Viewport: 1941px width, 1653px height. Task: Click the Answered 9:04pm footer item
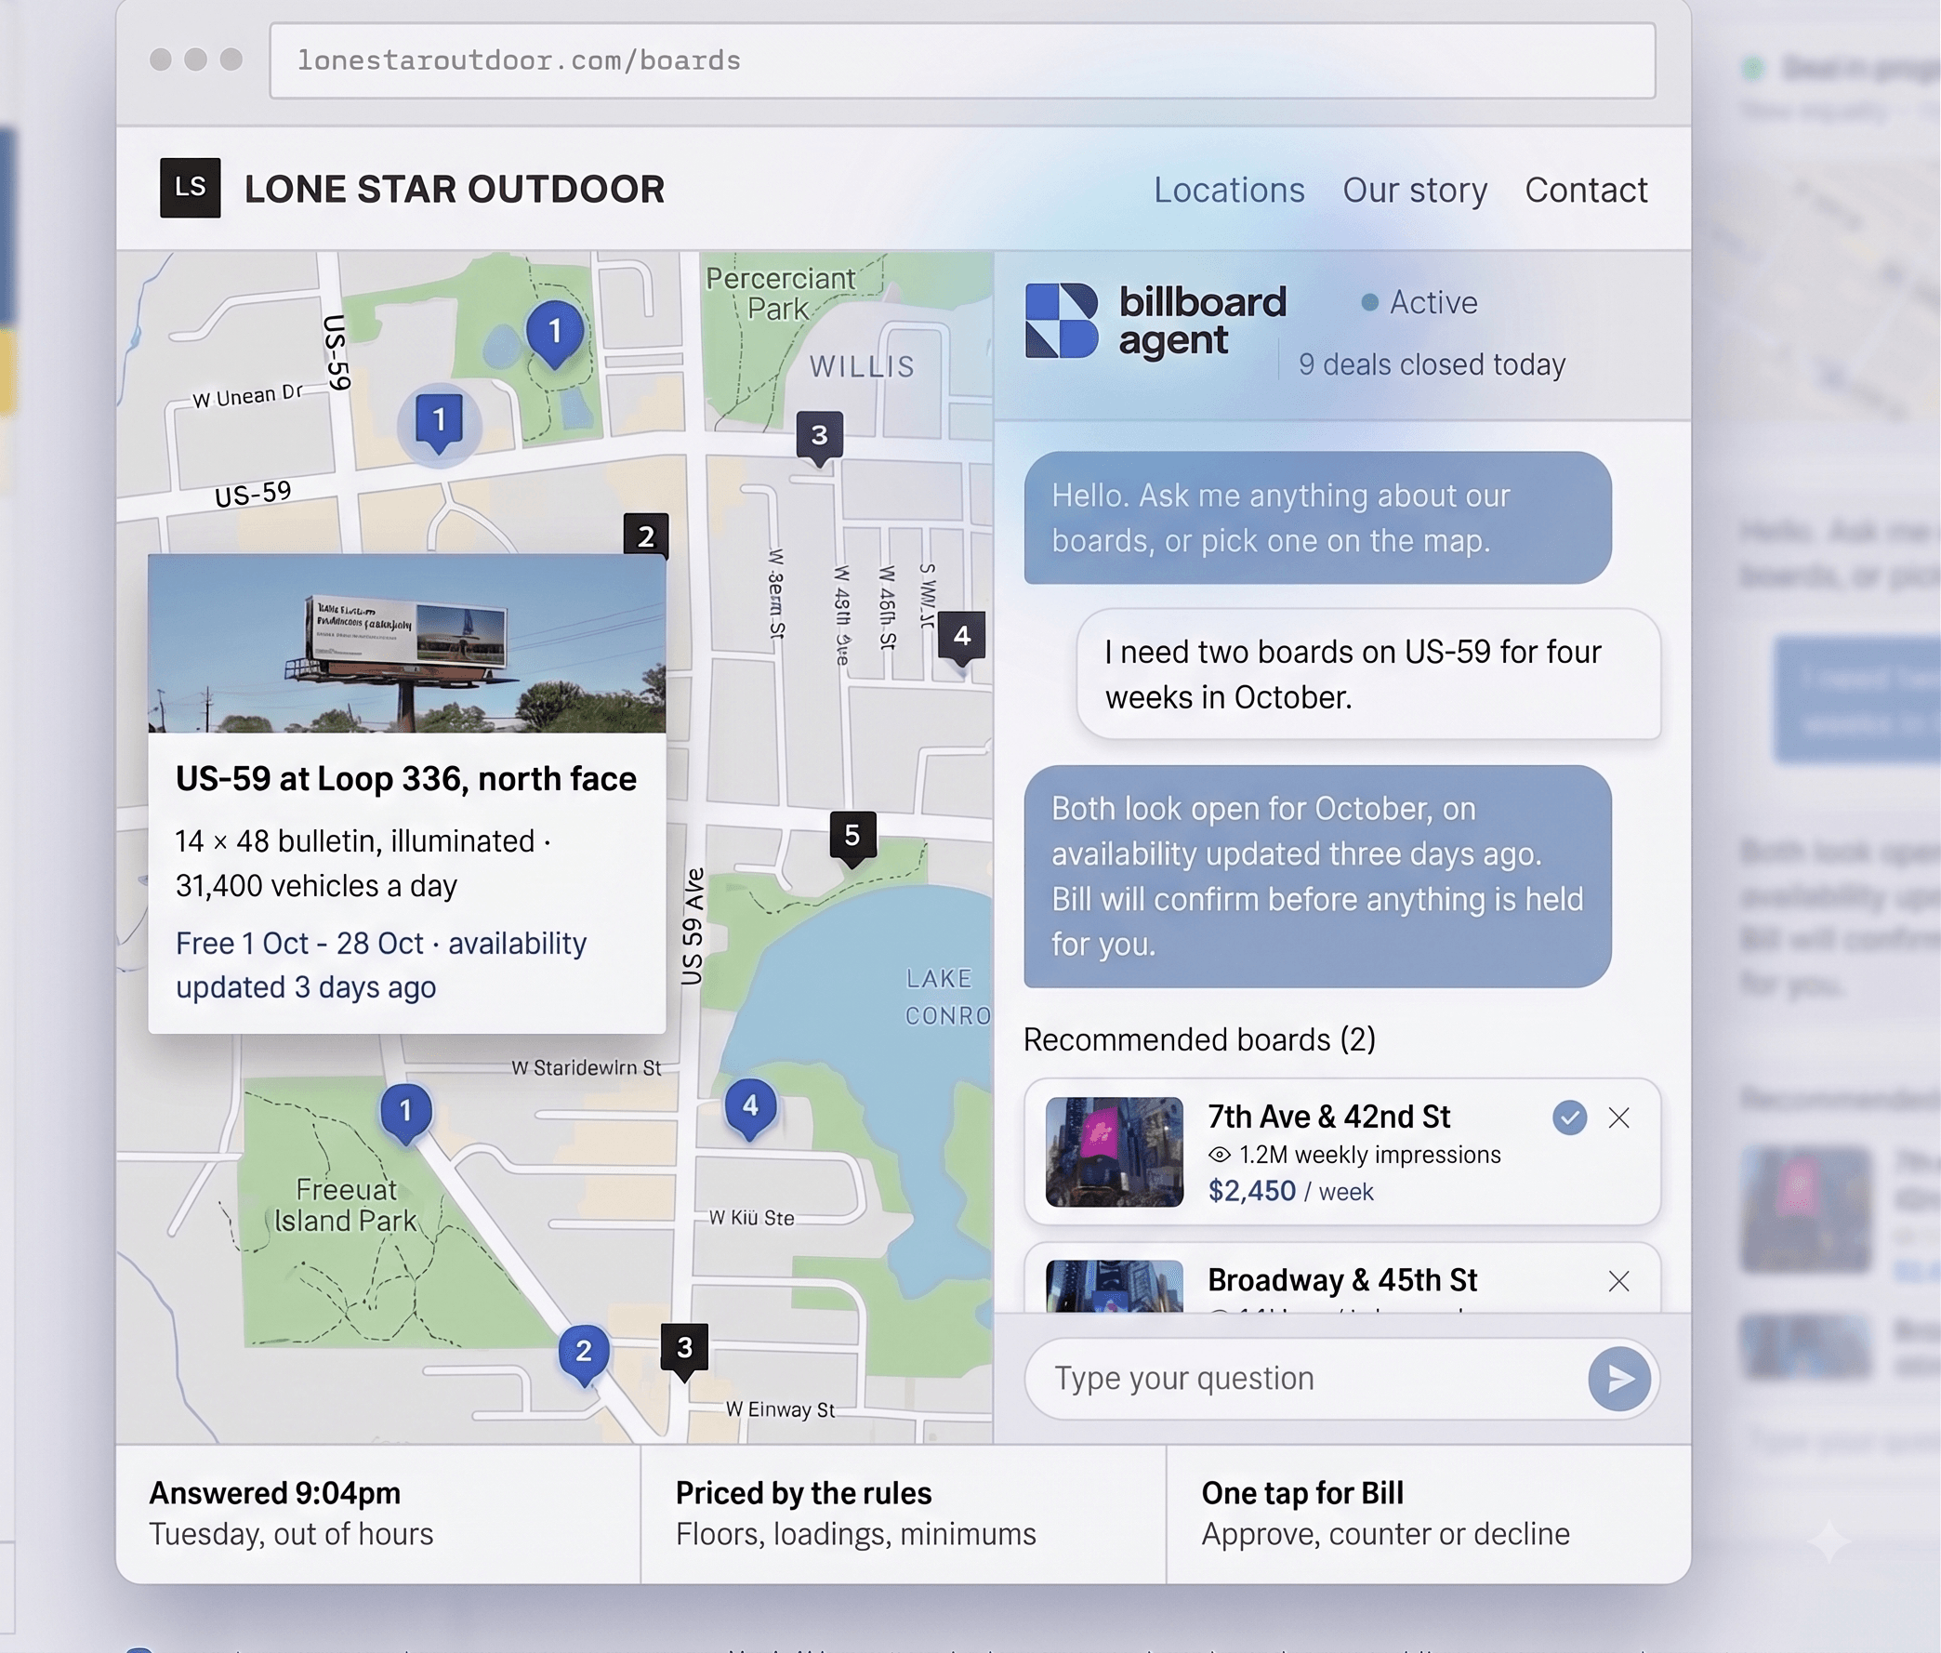(377, 1514)
